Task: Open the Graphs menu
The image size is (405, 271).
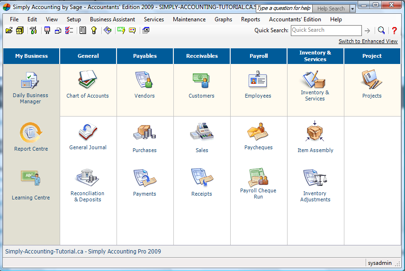Action: 224,19
